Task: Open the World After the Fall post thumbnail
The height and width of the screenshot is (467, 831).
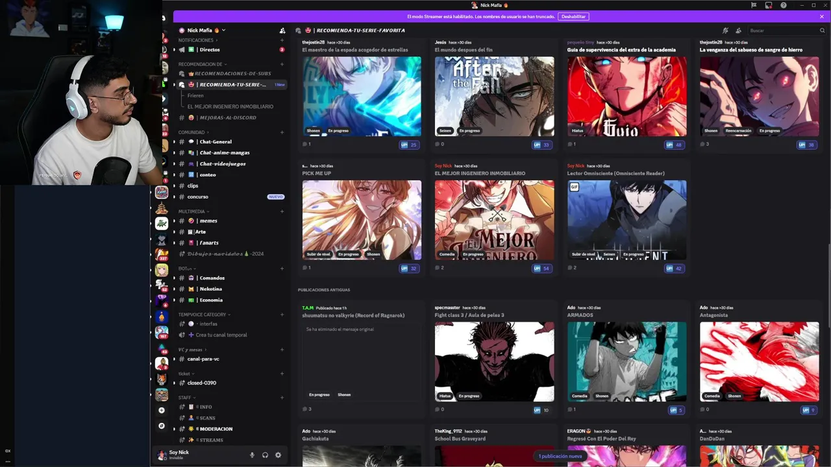Action: pyautogui.click(x=494, y=96)
